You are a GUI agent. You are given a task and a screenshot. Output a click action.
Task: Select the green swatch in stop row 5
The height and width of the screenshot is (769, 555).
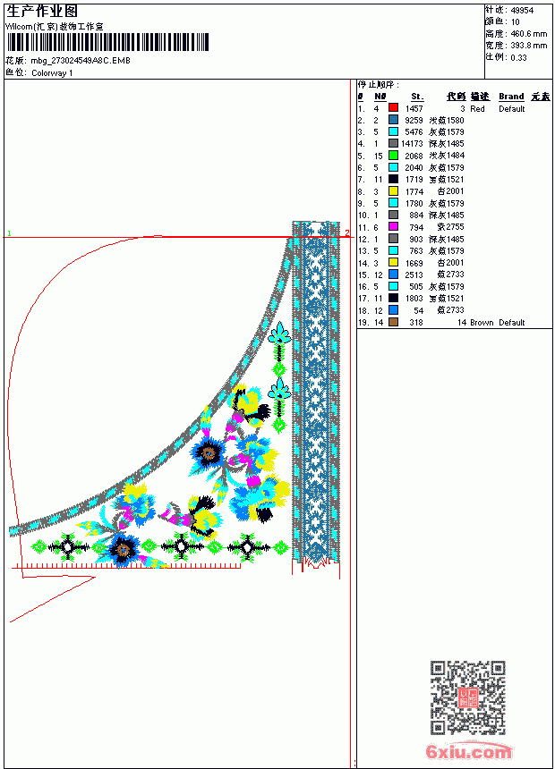click(393, 155)
